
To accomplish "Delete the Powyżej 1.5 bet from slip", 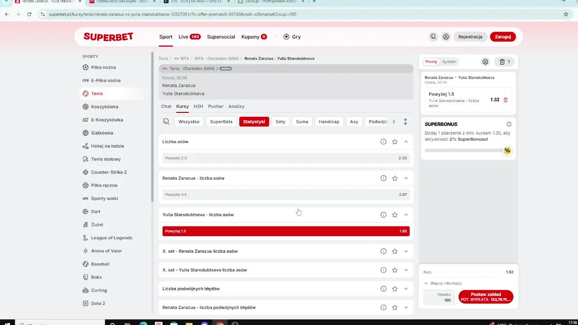I will point(505,100).
